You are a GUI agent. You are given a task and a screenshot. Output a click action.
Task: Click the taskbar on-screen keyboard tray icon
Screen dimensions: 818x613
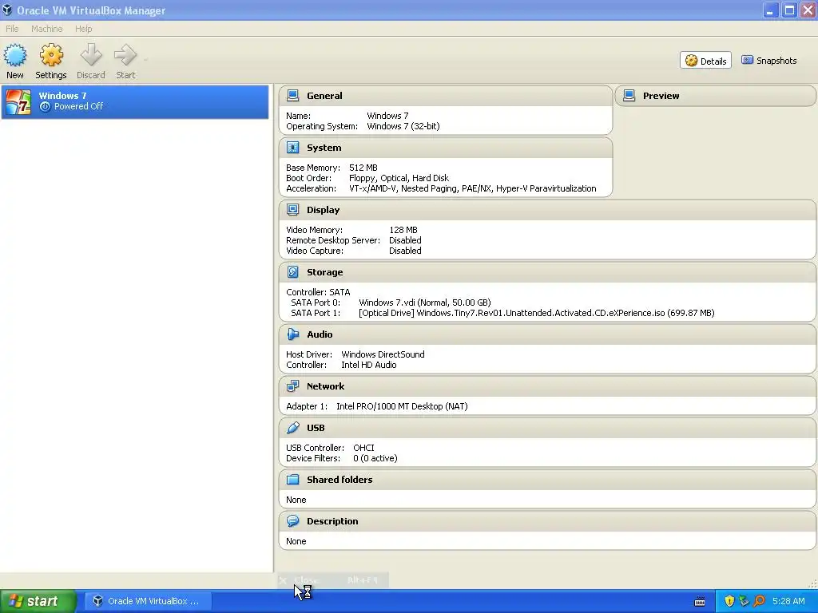tap(700, 602)
